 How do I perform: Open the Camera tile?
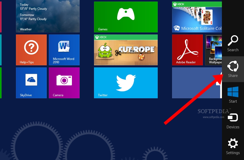click(x=64, y=83)
